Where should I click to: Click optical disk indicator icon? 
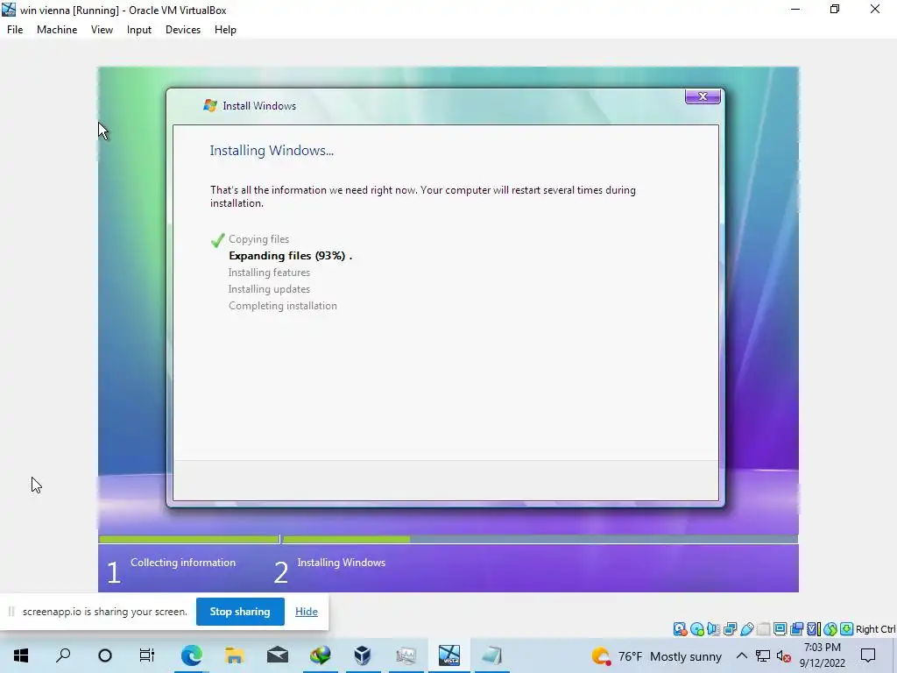click(x=696, y=629)
